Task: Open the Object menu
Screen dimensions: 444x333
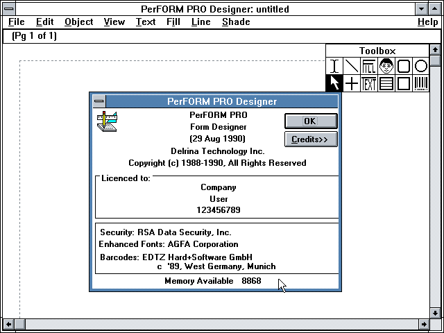Action: (x=78, y=22)
